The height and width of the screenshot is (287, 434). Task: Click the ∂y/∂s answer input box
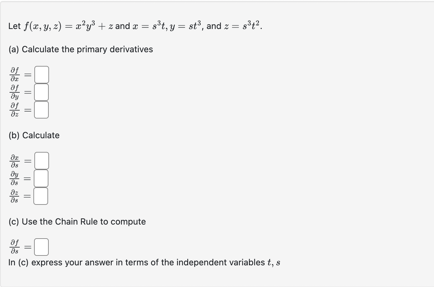41,178
